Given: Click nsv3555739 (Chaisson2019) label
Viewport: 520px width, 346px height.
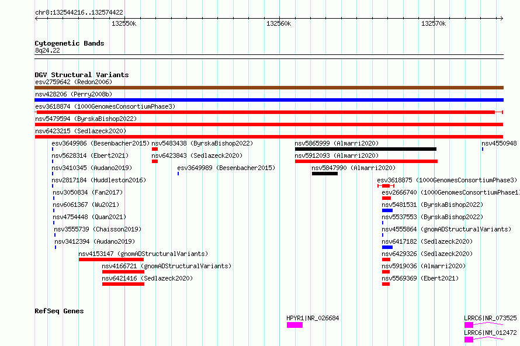Looking at the screenshot, I should [98, 229].
